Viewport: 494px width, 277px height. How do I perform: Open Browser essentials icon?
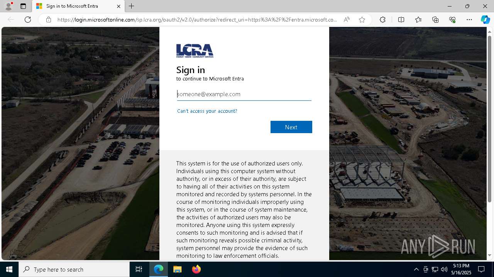(x=452, y=20)
